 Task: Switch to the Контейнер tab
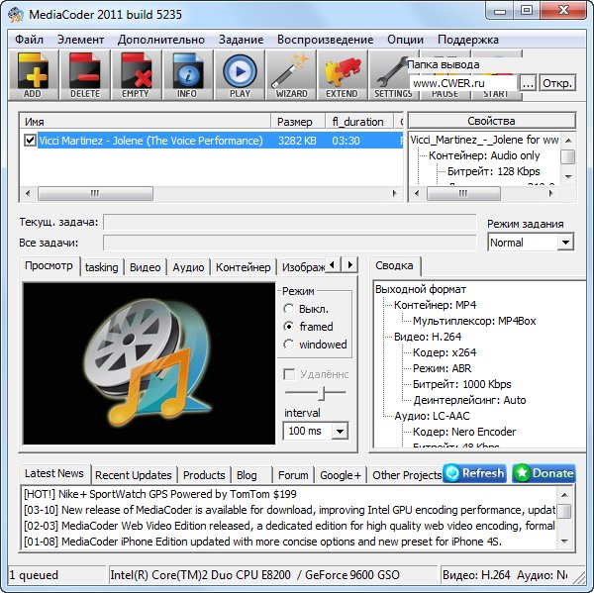244,267
